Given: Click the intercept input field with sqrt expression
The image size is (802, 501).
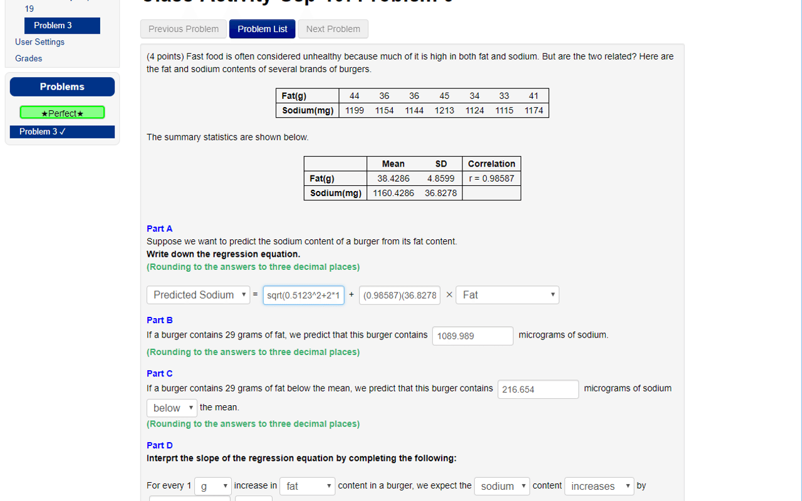Looking at the screenshot, I should click(304, 295).
